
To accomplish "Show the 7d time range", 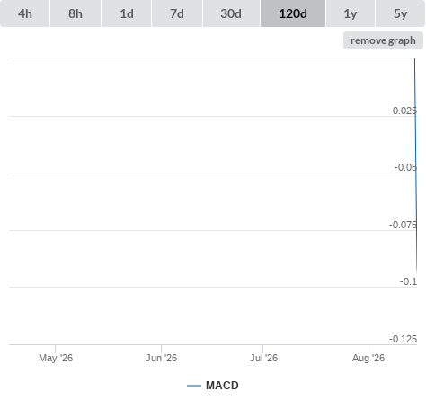I will [177, 13].
